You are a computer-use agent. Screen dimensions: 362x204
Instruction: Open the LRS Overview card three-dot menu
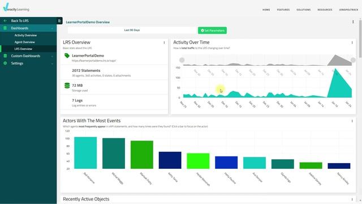(164, 42)
